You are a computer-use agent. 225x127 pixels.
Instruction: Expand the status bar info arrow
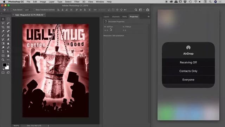point(49,126)
